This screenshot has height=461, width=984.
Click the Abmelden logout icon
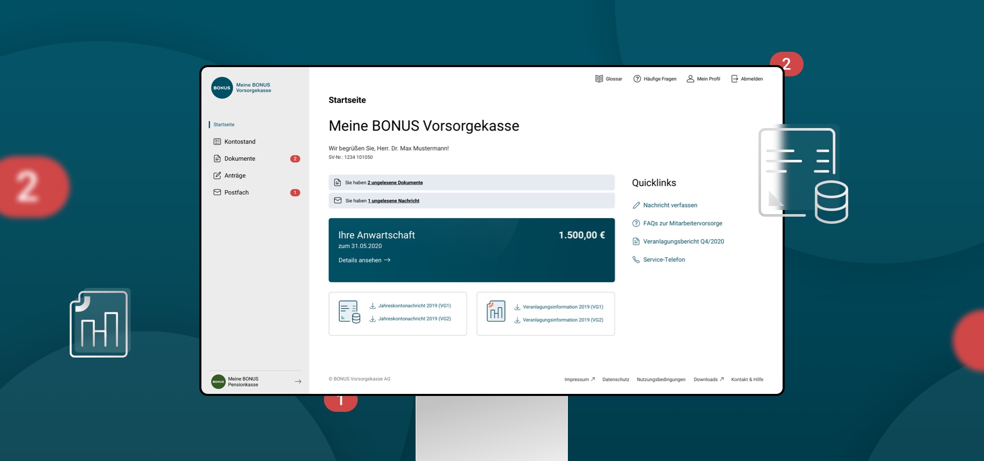734,79
